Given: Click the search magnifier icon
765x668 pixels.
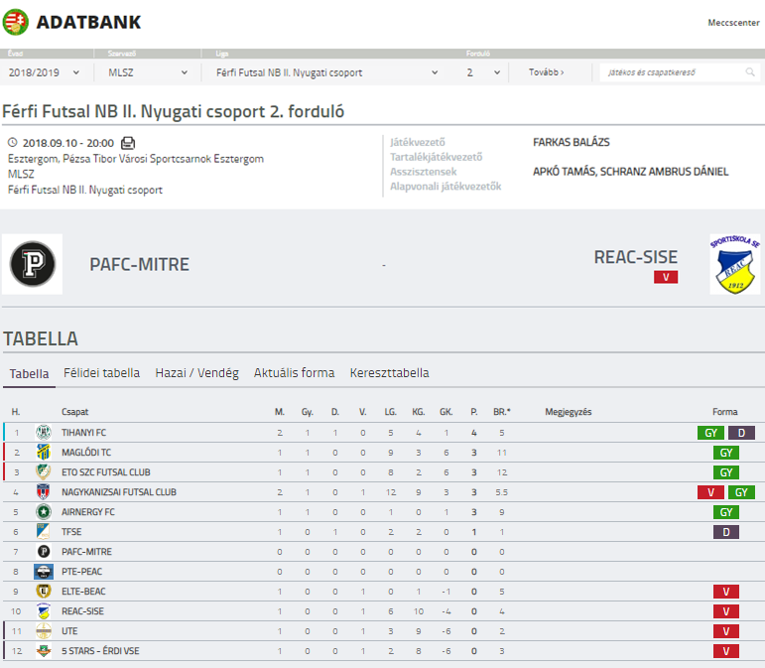Looking at the screenshot, I should [x=750, y=72].
